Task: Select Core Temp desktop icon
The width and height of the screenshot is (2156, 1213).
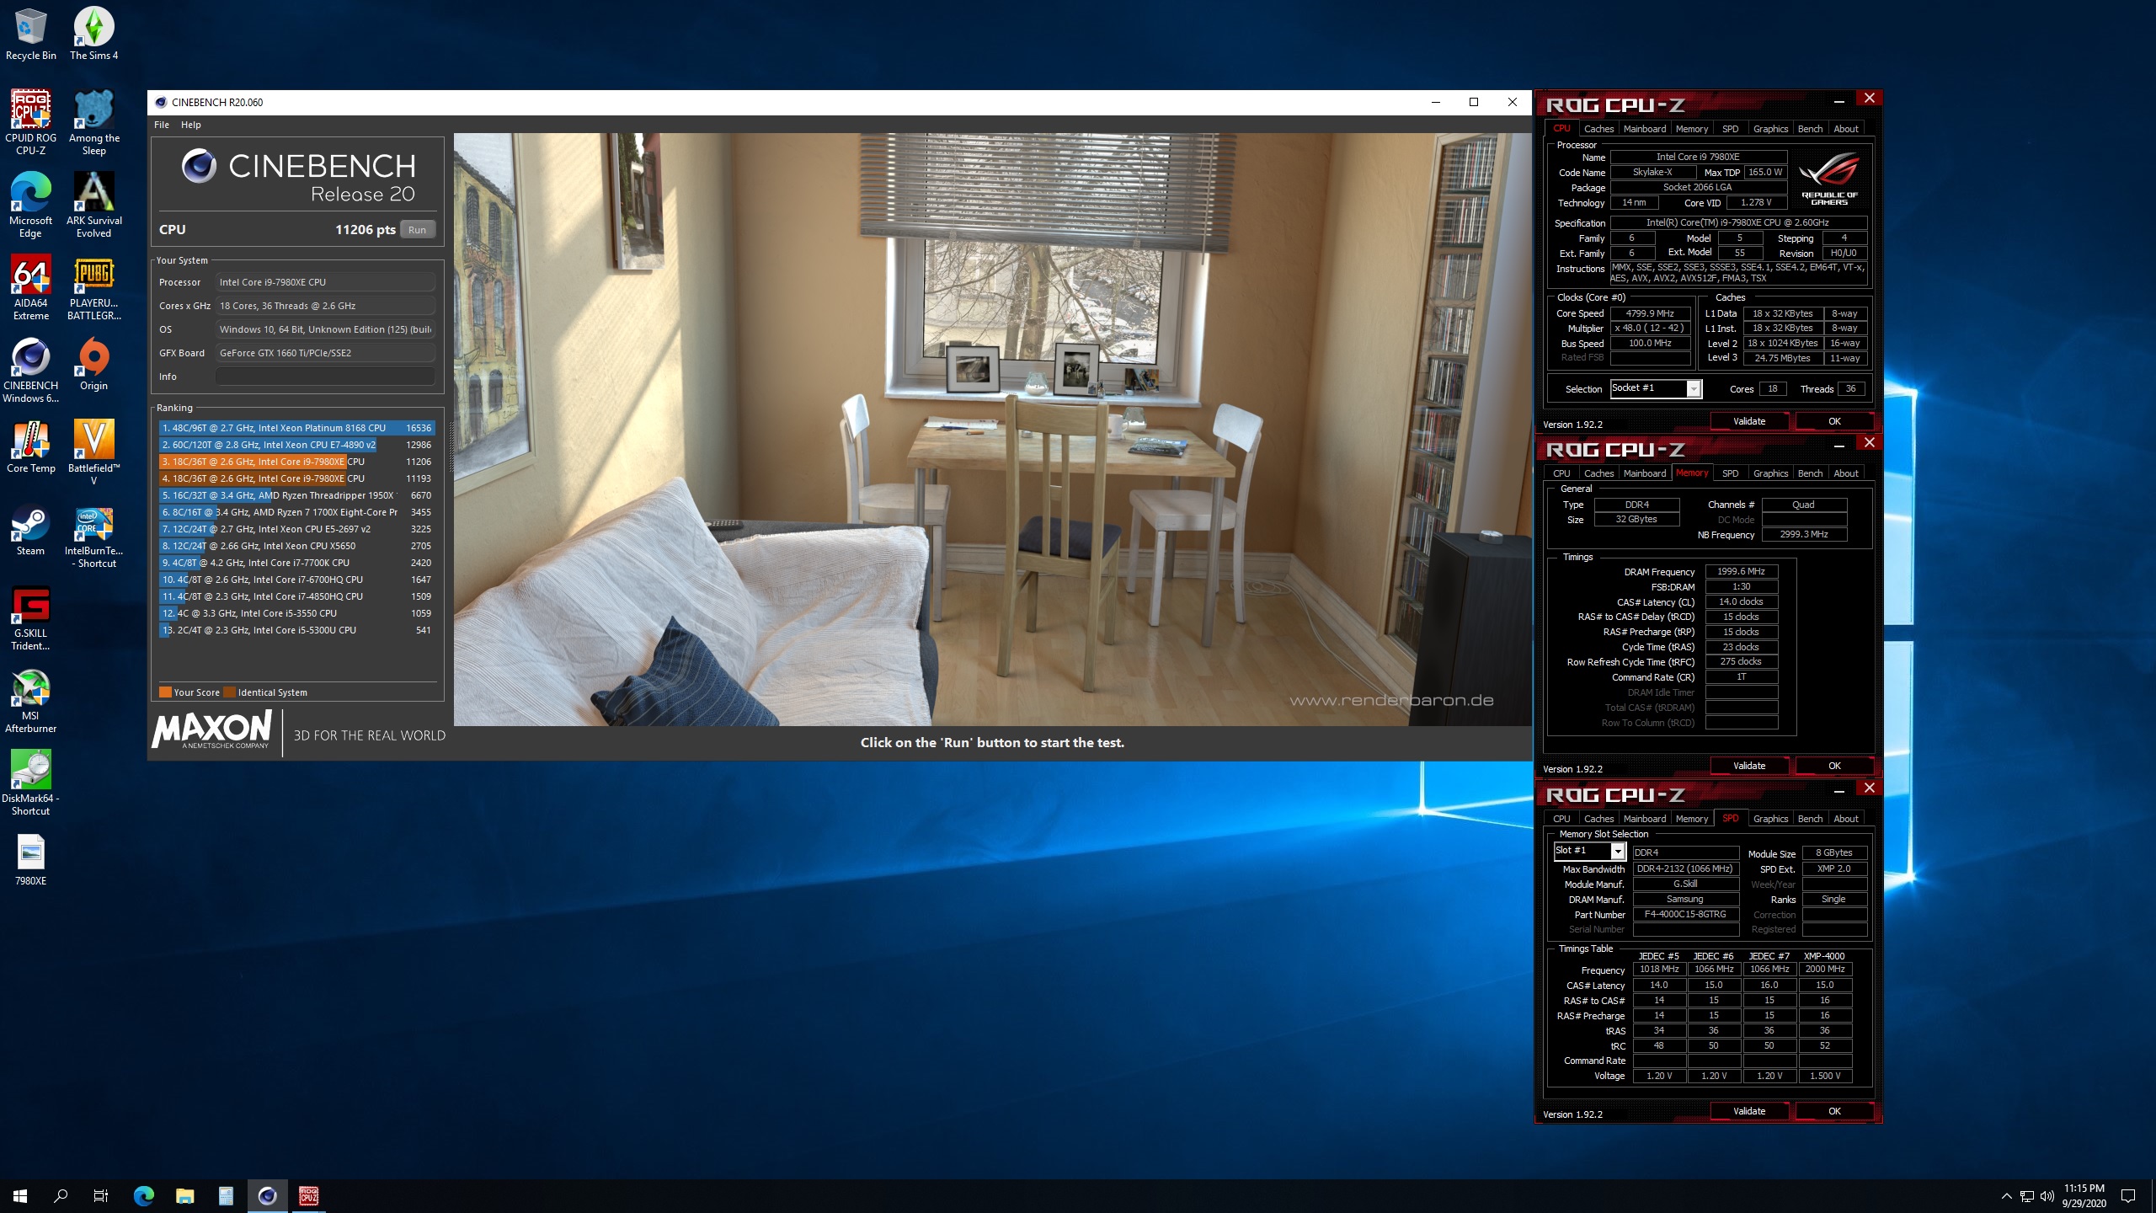Action: click(x=31, y=447)
